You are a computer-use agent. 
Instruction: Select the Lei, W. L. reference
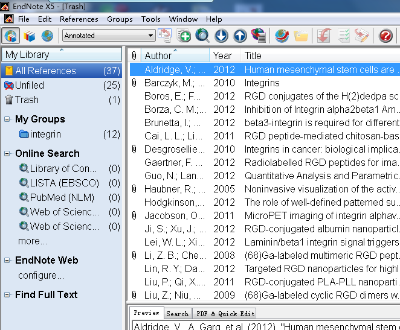click(x=265, y=242)
